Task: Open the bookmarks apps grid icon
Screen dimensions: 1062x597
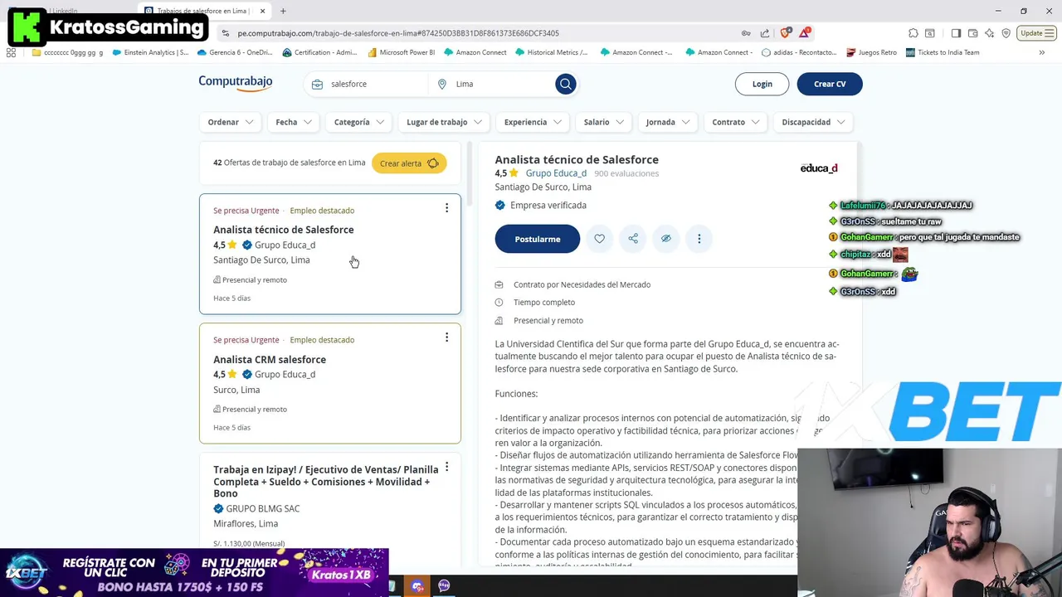Action: 11,52
